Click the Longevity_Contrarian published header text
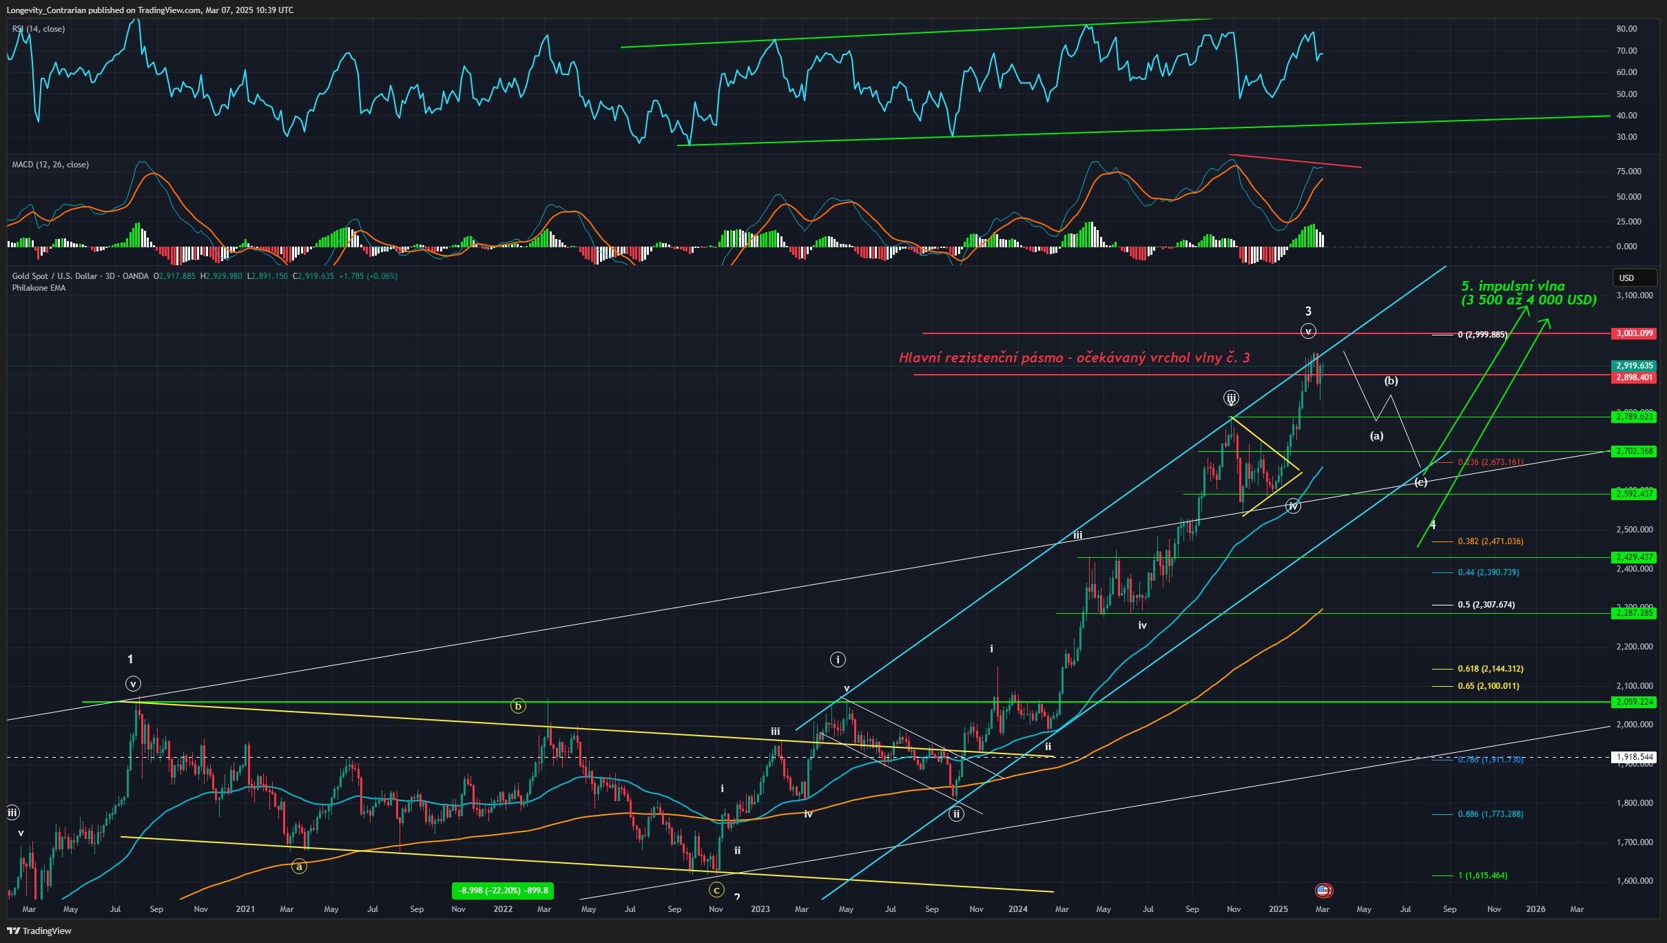This screenshot has height=943, width=1667. 149,10
